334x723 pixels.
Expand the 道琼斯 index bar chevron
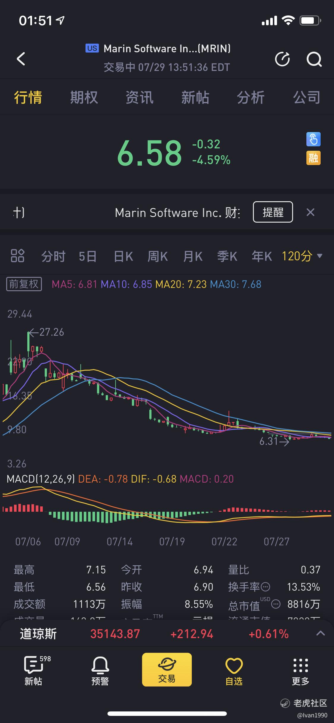pos(320,633)
